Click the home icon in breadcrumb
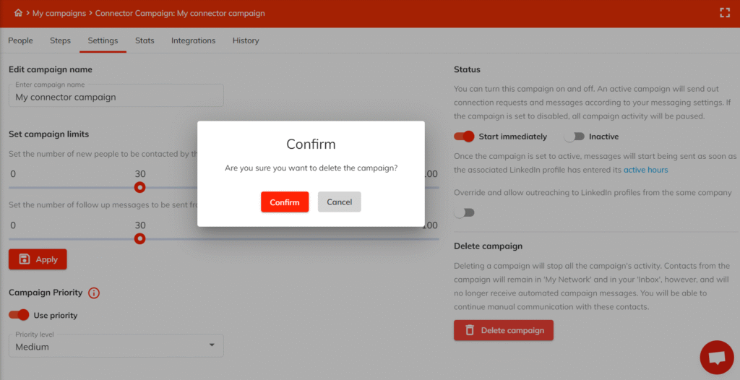The width and height of the screenshot is (740, 380). coord(18,13)
